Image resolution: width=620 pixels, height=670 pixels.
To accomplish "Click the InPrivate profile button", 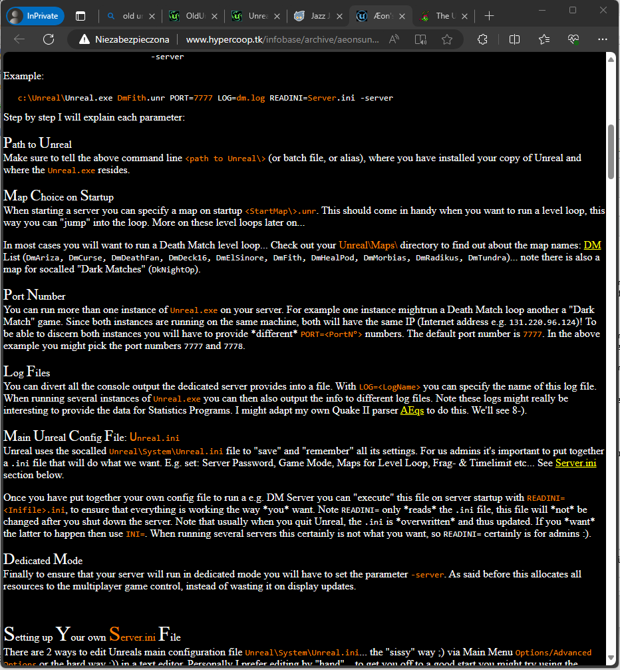I will (35, 16).
